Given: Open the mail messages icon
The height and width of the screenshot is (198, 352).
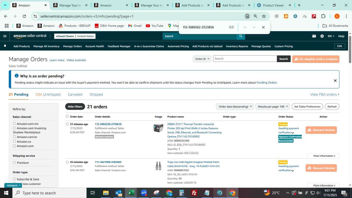Looking at the screenshot, I should (314, 36).
